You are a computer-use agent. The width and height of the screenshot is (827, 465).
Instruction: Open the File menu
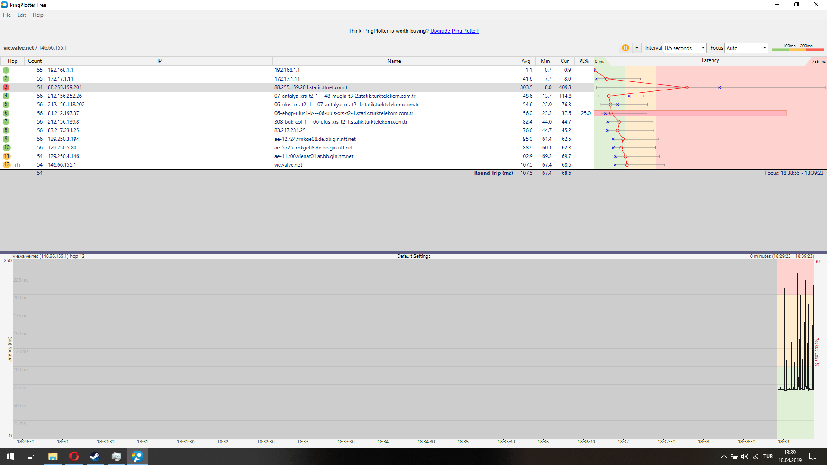[x=7, y=15]
